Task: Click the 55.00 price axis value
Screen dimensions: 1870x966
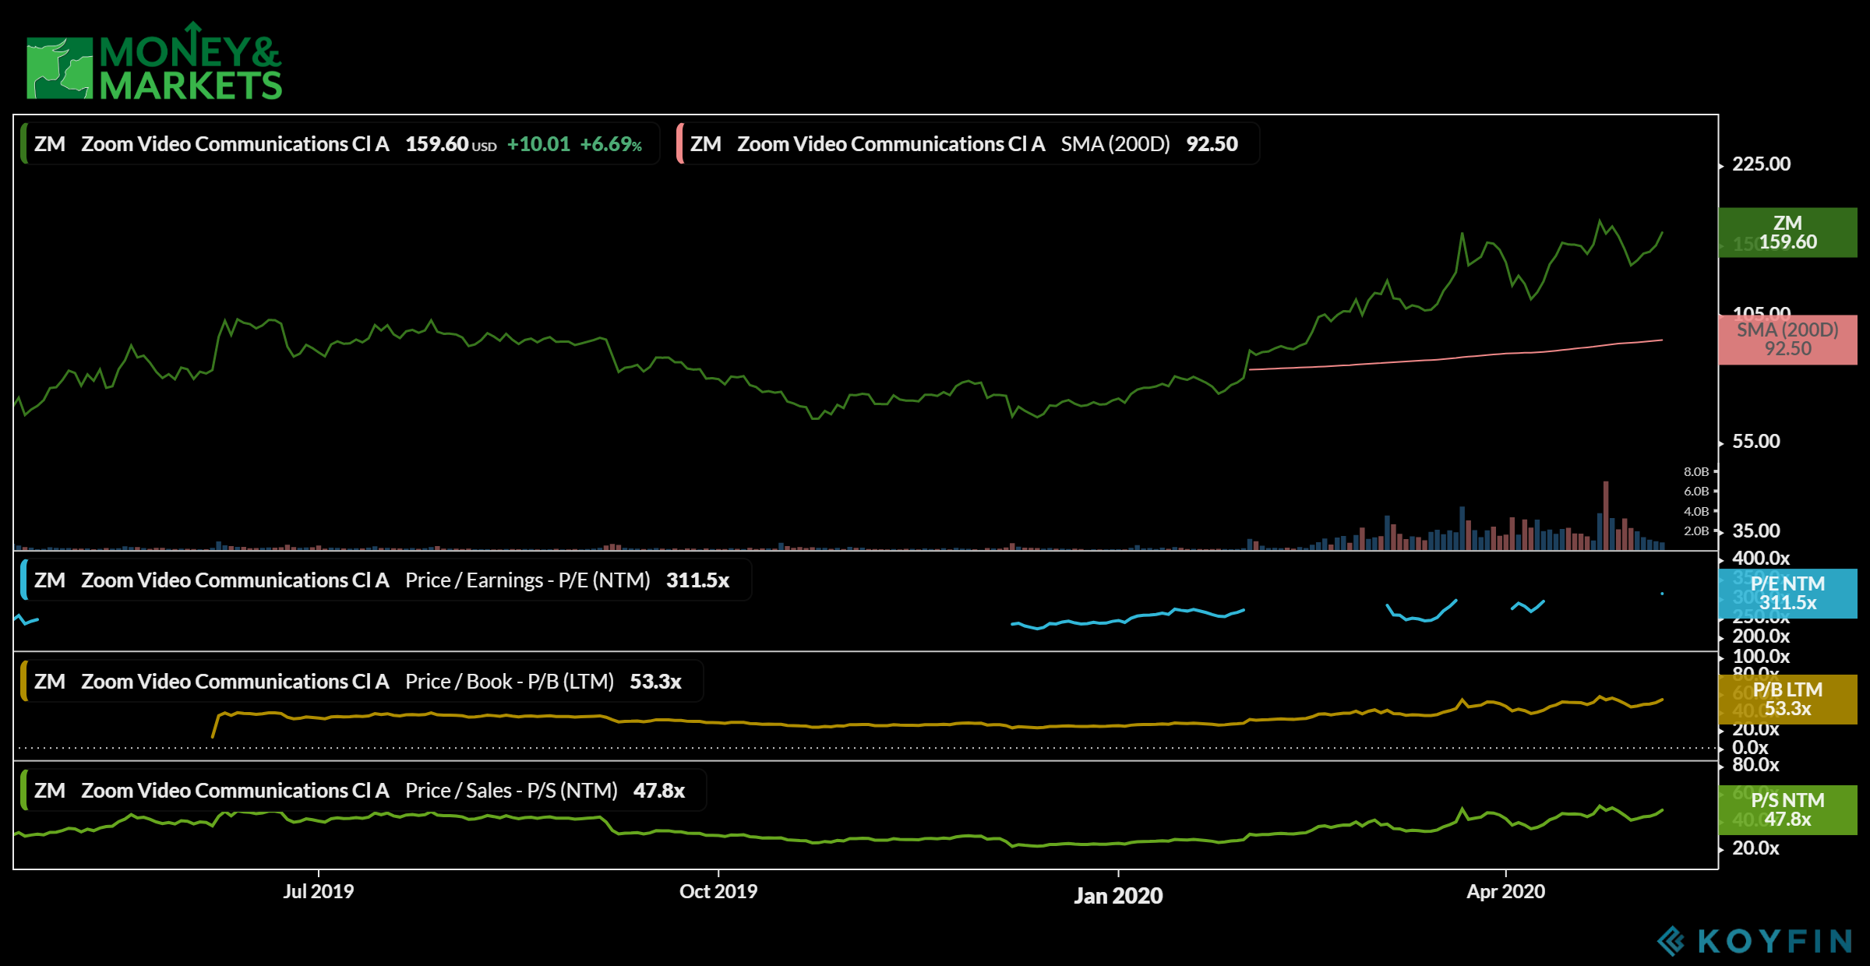Action: pyautogui.click(x=1755, y=442)
